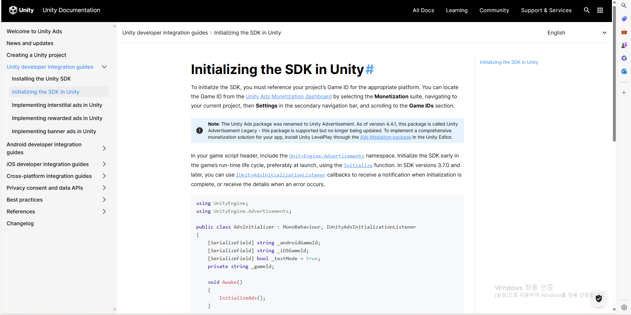Click UnityEngine.Advertisements link
This screenshot has height=315, width=631.
[327, 156]
